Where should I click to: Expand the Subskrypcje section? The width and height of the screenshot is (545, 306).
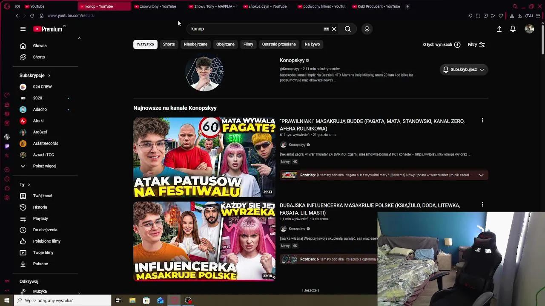pyautogui.click(x=35, y=76)
